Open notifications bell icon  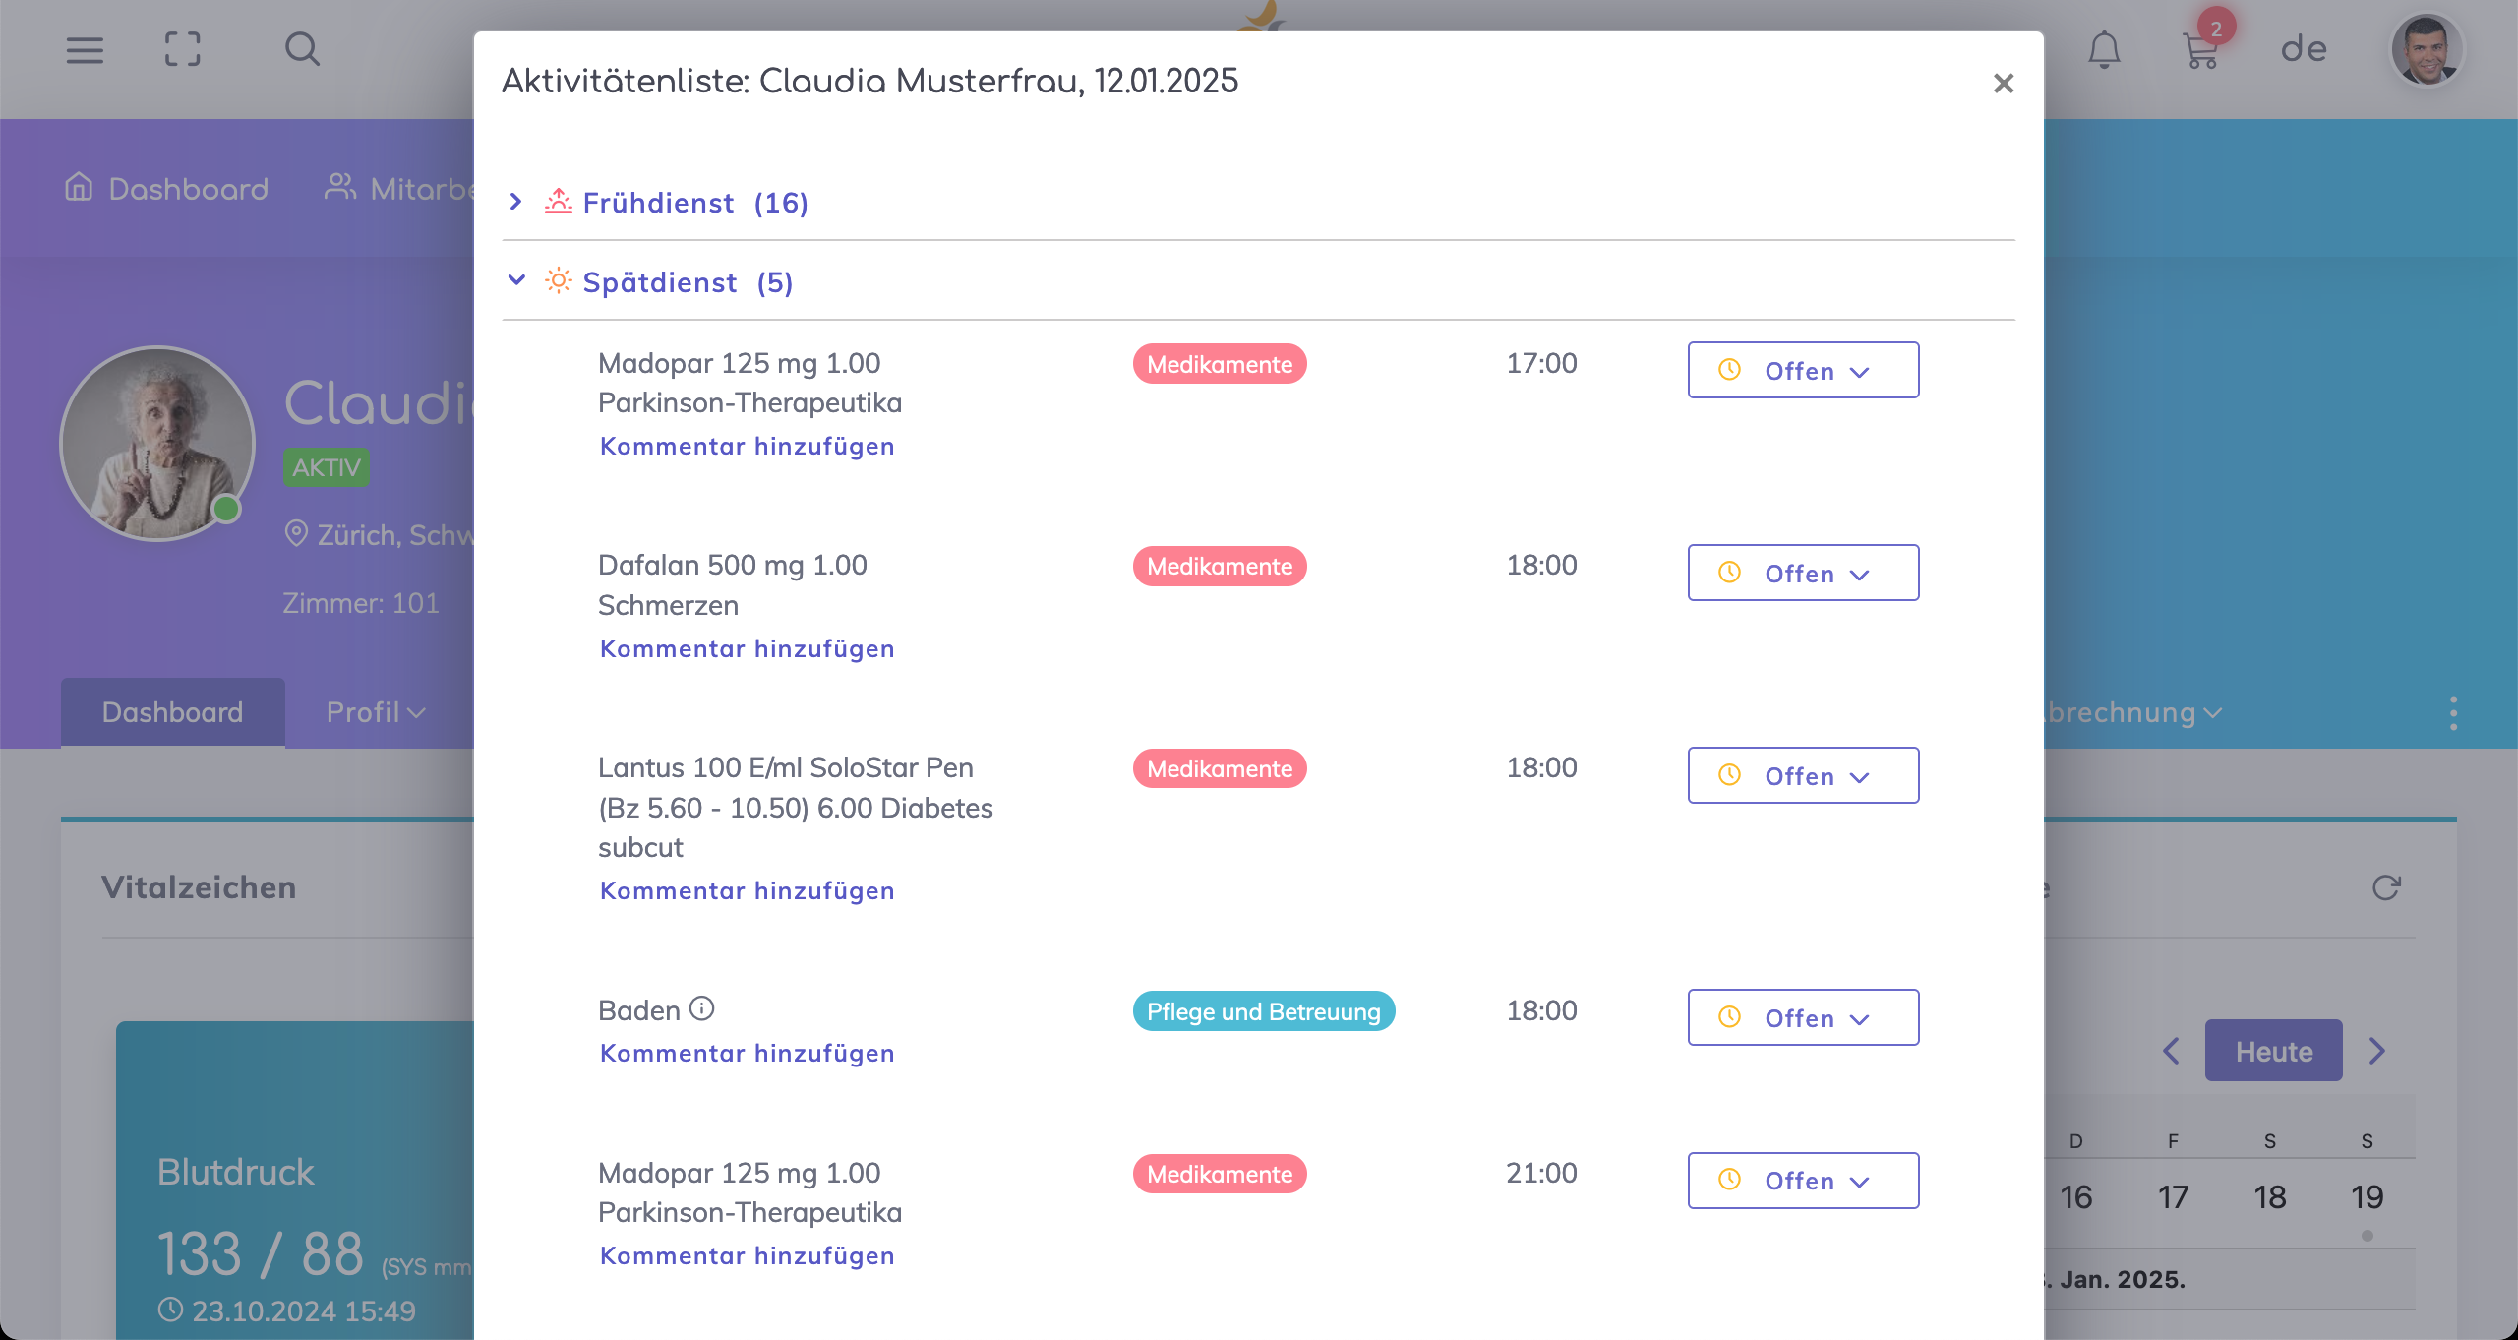2104,49
